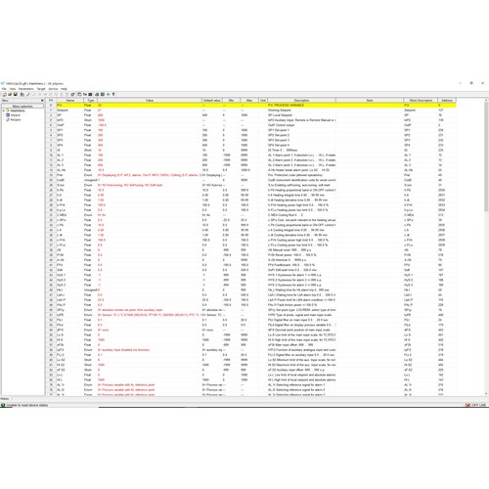This screenshot has height=489, width=489.
Task: Click the dark green grid toolbar icon
Action: tap(90, 94)
